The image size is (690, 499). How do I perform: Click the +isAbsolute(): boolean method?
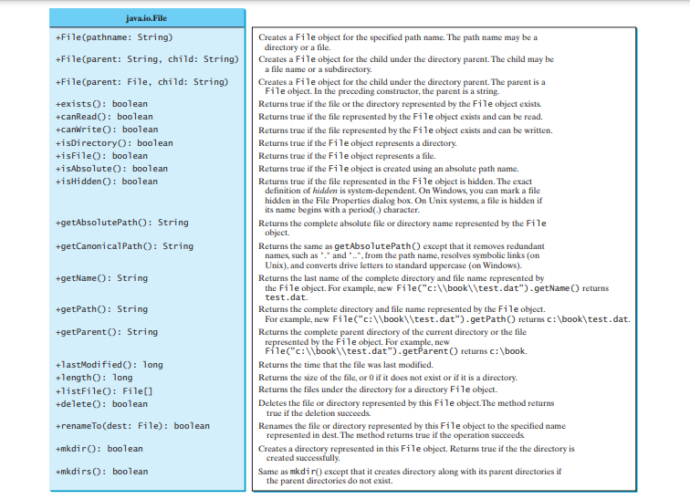(x=111, y=169)
